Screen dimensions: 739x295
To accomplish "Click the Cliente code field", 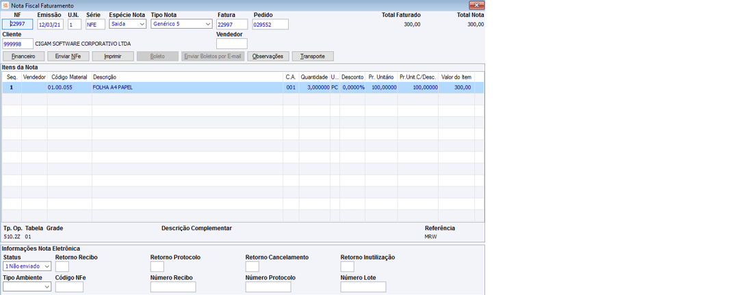I will click(18, 44).
